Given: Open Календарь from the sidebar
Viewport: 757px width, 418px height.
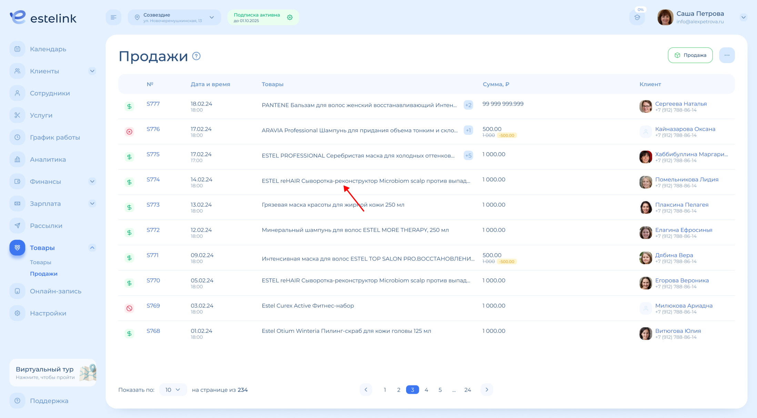Looking at the screenshot, I should [48, 49].
